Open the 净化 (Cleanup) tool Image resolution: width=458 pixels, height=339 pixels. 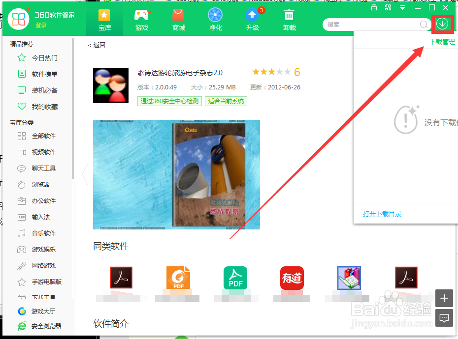pos(215,20)
